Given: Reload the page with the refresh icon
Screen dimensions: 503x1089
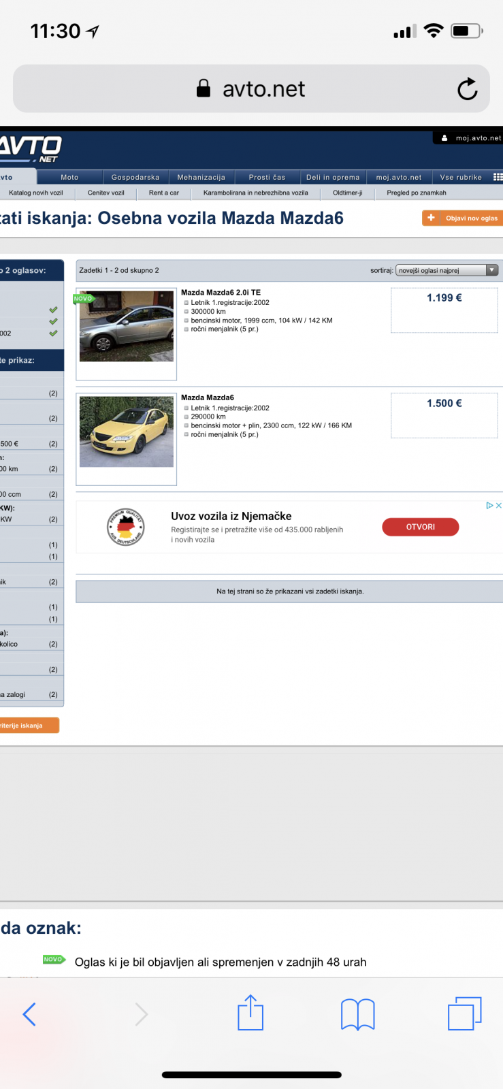Looking at the screenshot, I should tap(467, 88).
